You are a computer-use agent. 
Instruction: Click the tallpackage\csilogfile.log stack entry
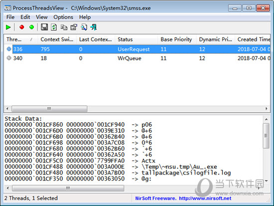pos(186,173)
